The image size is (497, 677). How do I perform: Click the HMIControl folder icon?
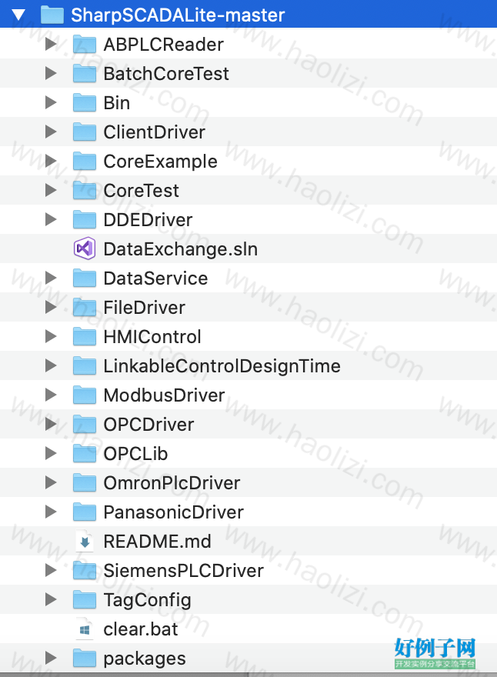(85, 336)
